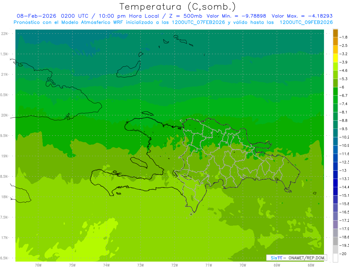Viewport: 349px width, 269px height.
Task: Pick the colorbar swatch between -4.6 and -5.3
Action: tap(335, 75)
